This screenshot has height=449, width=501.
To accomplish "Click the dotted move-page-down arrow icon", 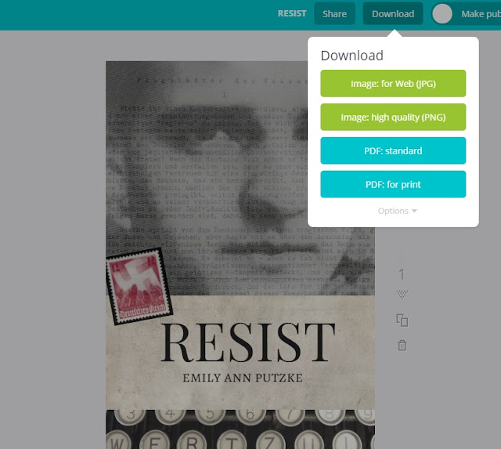I will pyautogui.click(x=402, y=295).
